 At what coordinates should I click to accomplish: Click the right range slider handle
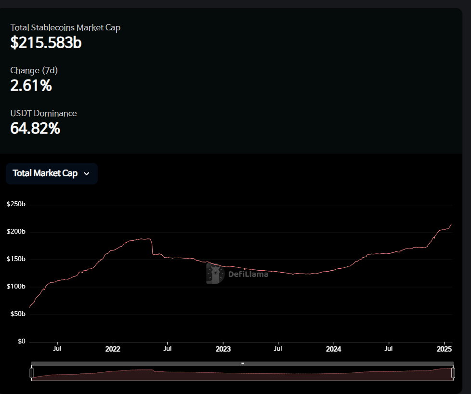pyautogui.click(x=453, y=373)
